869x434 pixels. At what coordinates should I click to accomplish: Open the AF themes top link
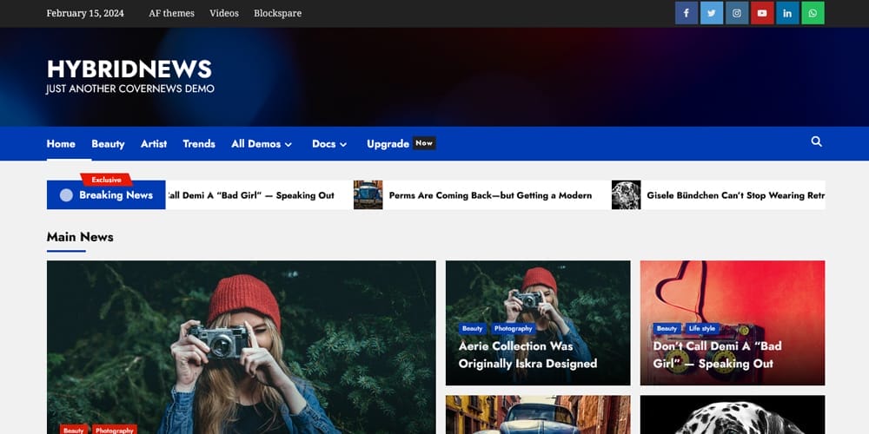tap(171, 13)
